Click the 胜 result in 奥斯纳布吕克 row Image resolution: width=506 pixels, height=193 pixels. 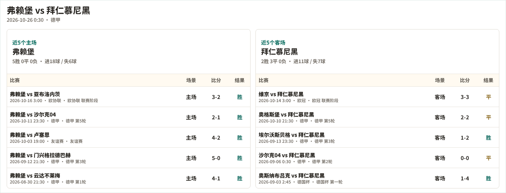[x=488, y=178]
